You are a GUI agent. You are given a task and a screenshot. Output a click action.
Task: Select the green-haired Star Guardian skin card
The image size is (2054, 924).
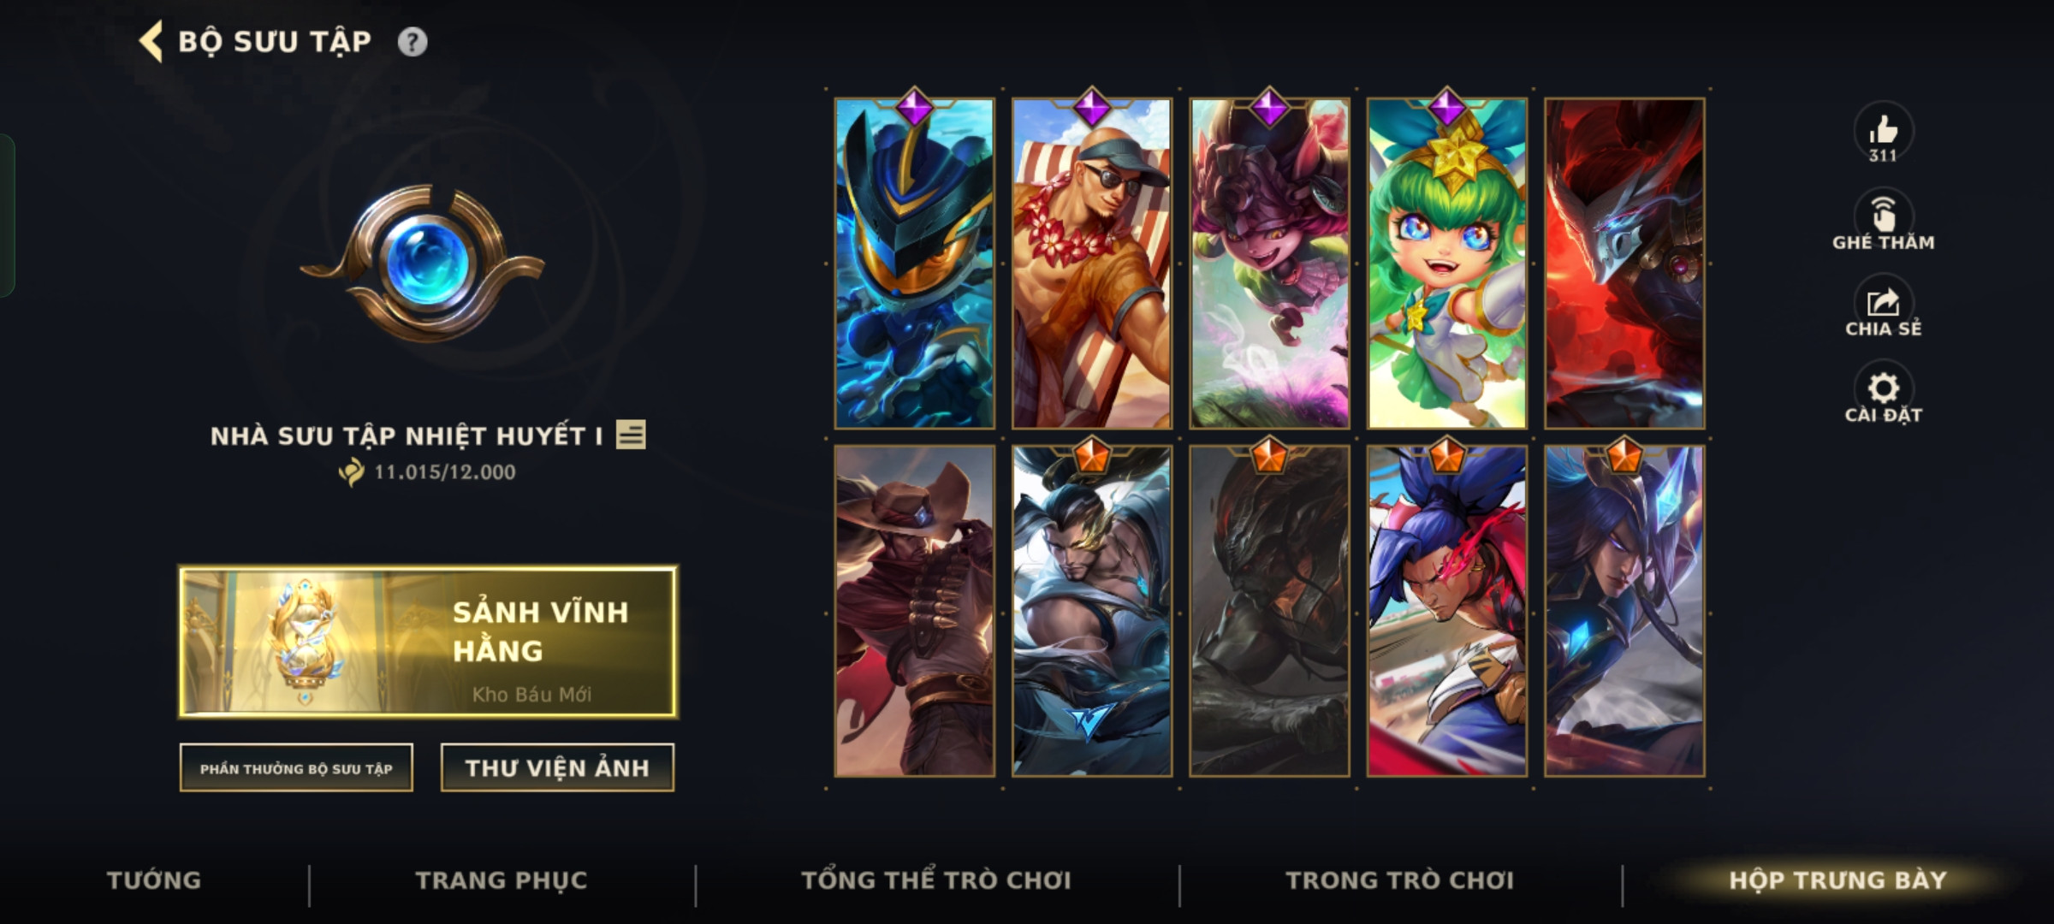[1447, 264]
